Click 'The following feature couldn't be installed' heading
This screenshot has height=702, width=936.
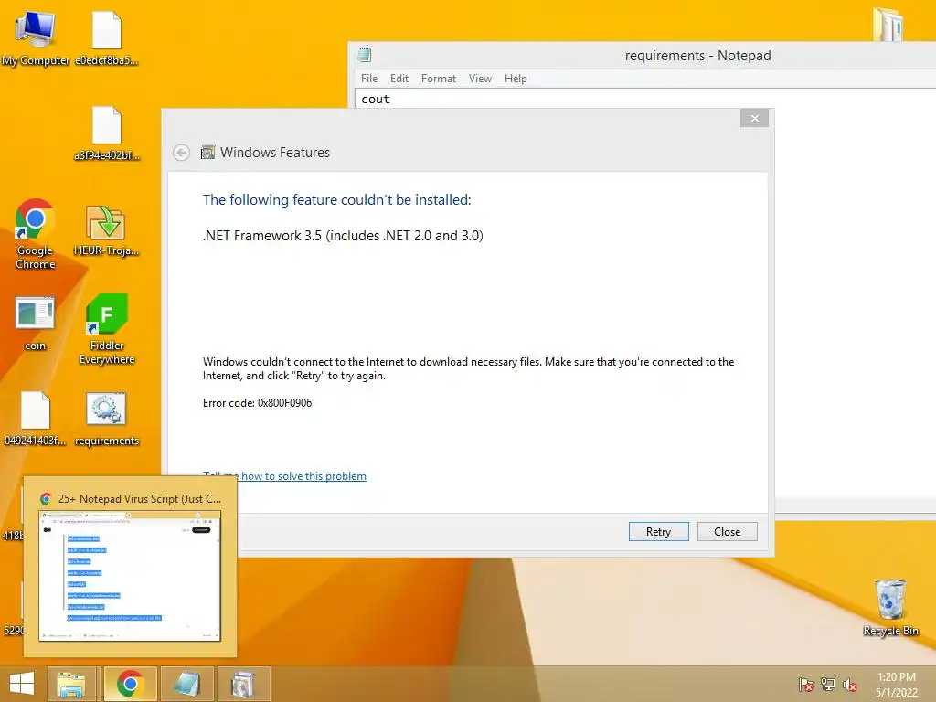pos(336,200)
